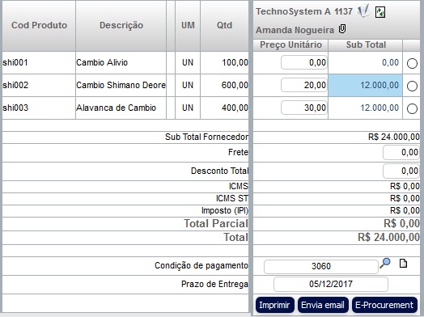424x317 pixels.
Task: Open attachment paperclip beside Amanda Nogueira
Action: pyautogui.click(x=342, y=29)
